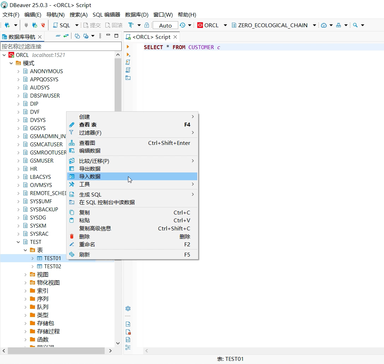Click the editor settings gear icon

pyautogui.click(x=128, y=309)
